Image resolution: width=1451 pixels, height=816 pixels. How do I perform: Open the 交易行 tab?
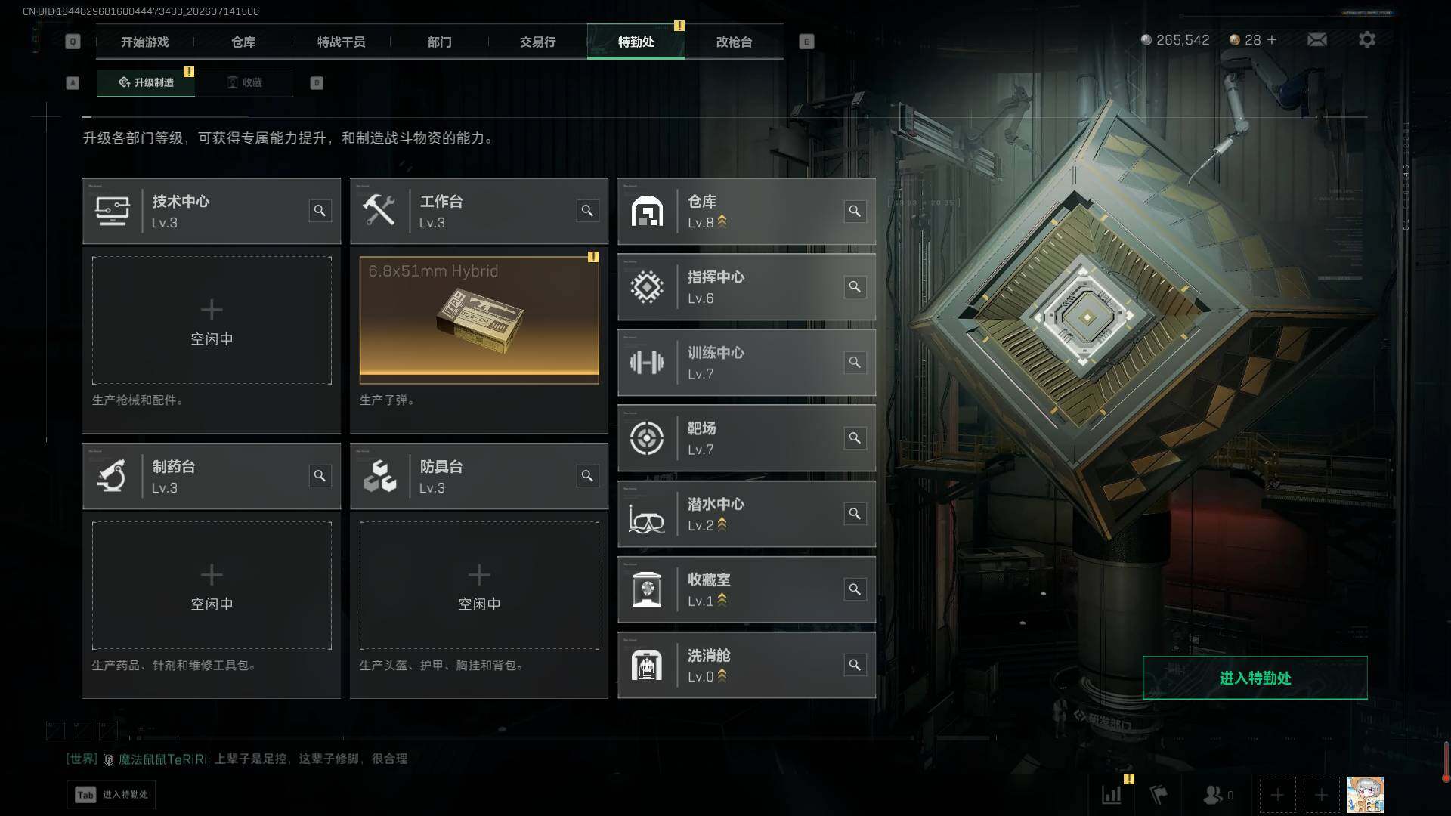(537, 42)
